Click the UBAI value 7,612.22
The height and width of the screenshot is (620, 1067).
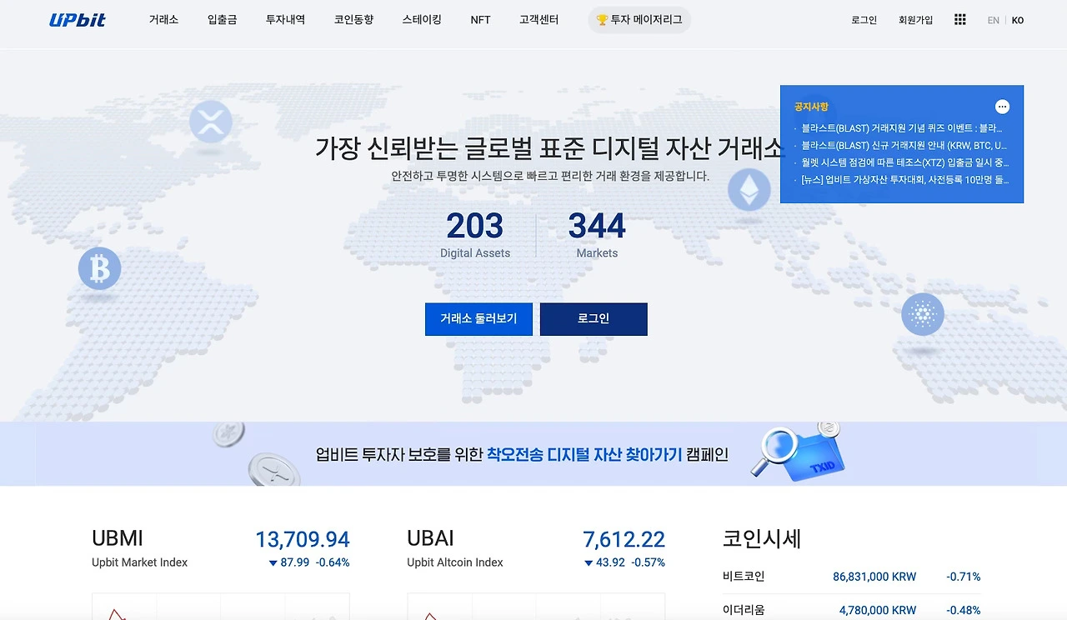coord(624,539)
